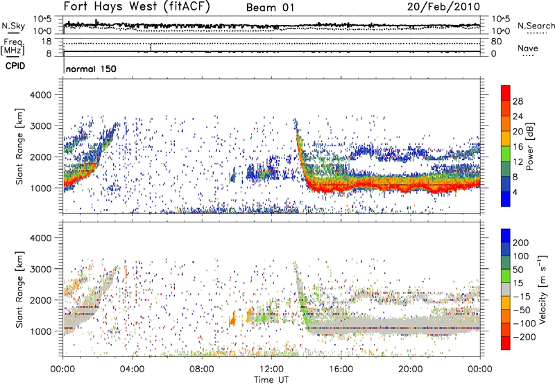Click the red bottom of velocity colorbar
This screenshot has width=555, height=384.
tap(506, 343)
